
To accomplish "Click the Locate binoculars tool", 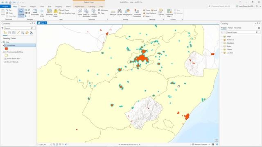I will click(120, 13).
